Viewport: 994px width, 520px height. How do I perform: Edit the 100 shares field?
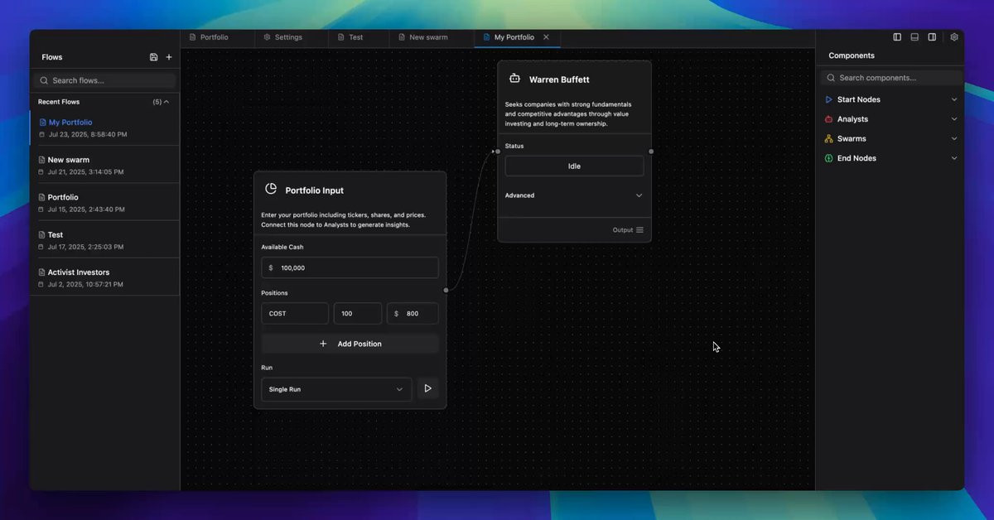click(358, 314)
